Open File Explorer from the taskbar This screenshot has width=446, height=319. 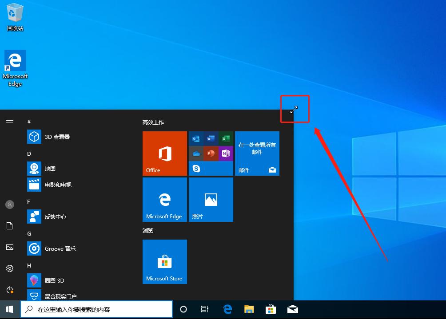click(249, 309)
